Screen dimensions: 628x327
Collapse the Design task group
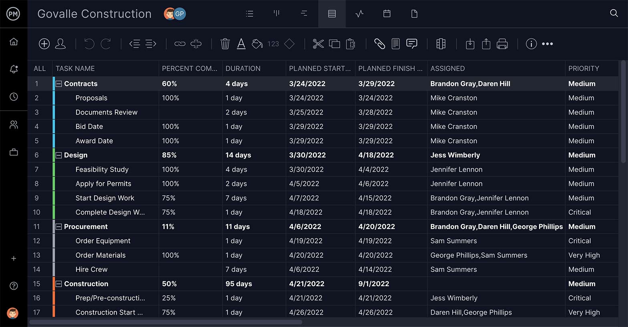pyautogui.click(x=59, y=155)
